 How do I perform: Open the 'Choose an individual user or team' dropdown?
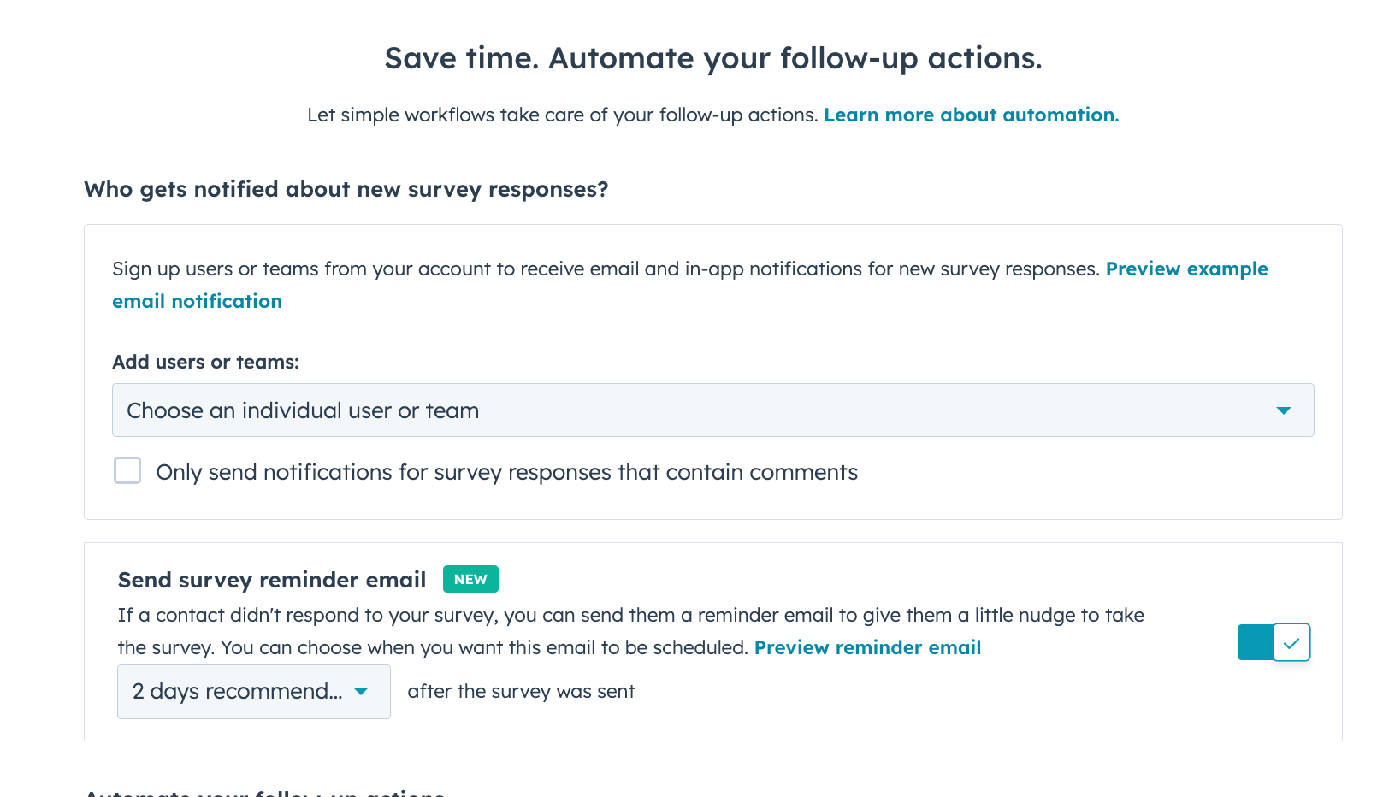click(x=712, y=410)
